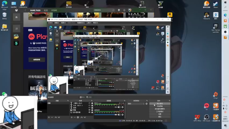This screenshot has width=229, height=129.
Task: Adjust the microphone volume slider in OBS mixer
Action: coord(106,107)
